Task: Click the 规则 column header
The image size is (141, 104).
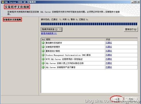Action: coord(75,39)
